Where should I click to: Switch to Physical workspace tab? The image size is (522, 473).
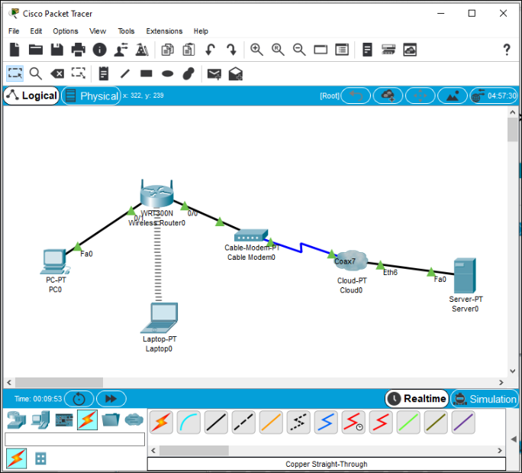[x=92, y=96]
